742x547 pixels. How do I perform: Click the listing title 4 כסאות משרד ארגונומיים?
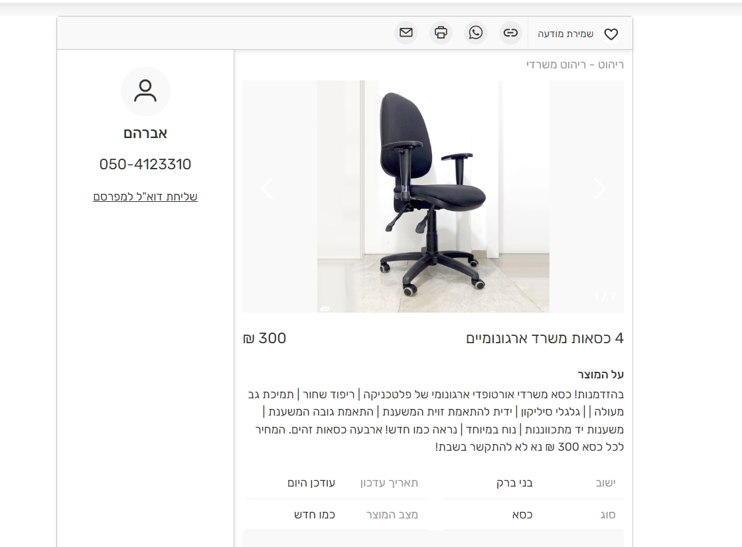coord(545,339)
